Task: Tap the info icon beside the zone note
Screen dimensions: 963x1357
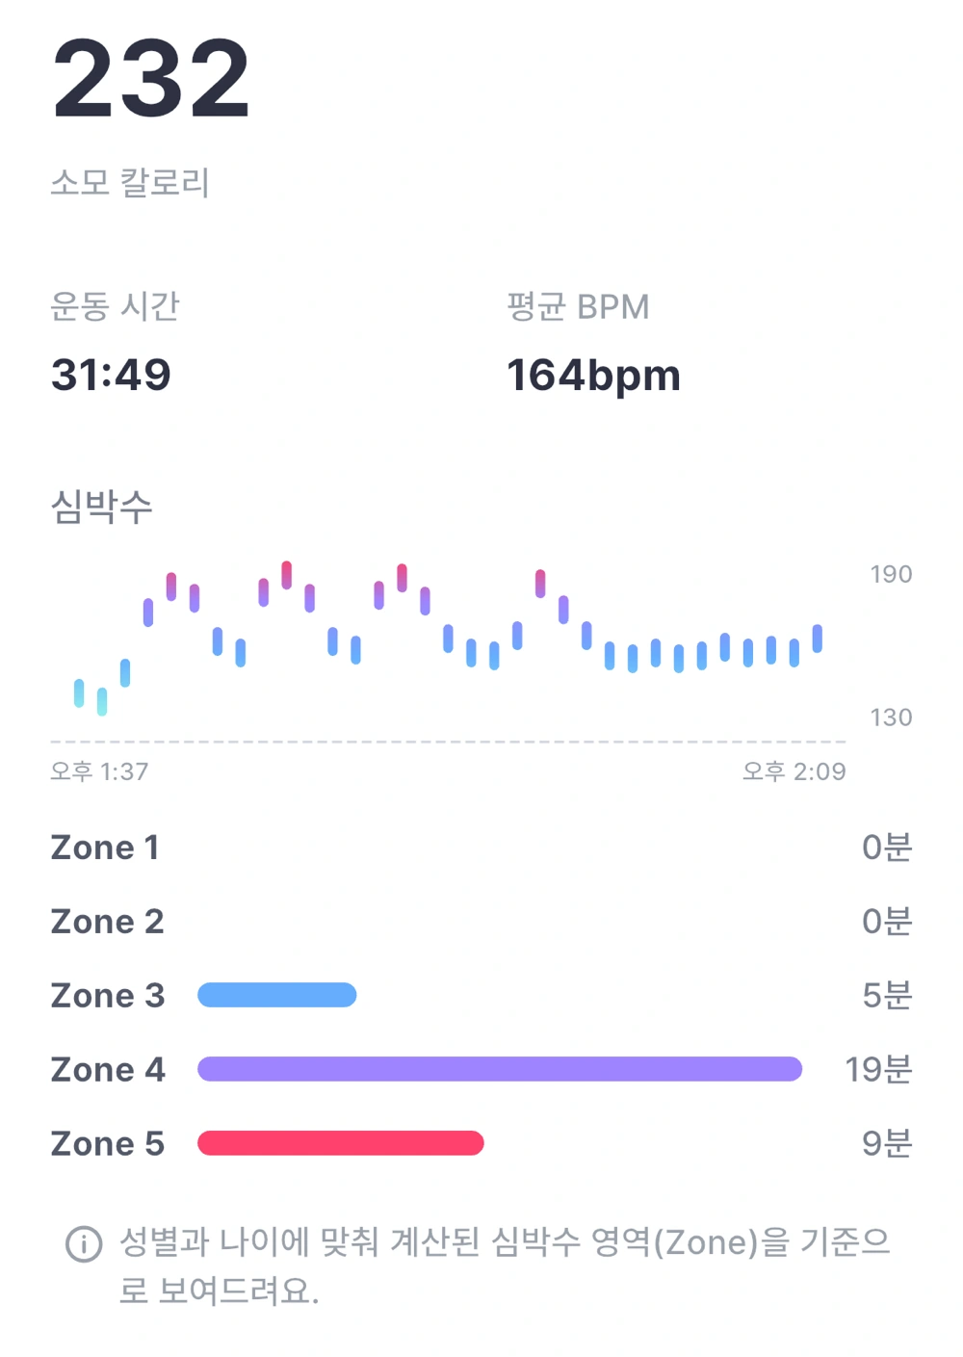Action: click(x=84, y=1243)
